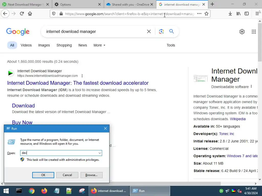Open the Tools search option
262x196 pixels.
[171, 45]
